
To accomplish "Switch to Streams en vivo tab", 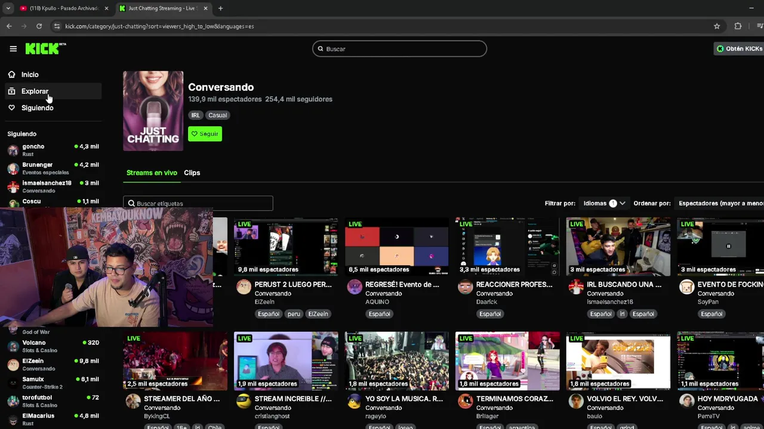I will coord(152,173).
